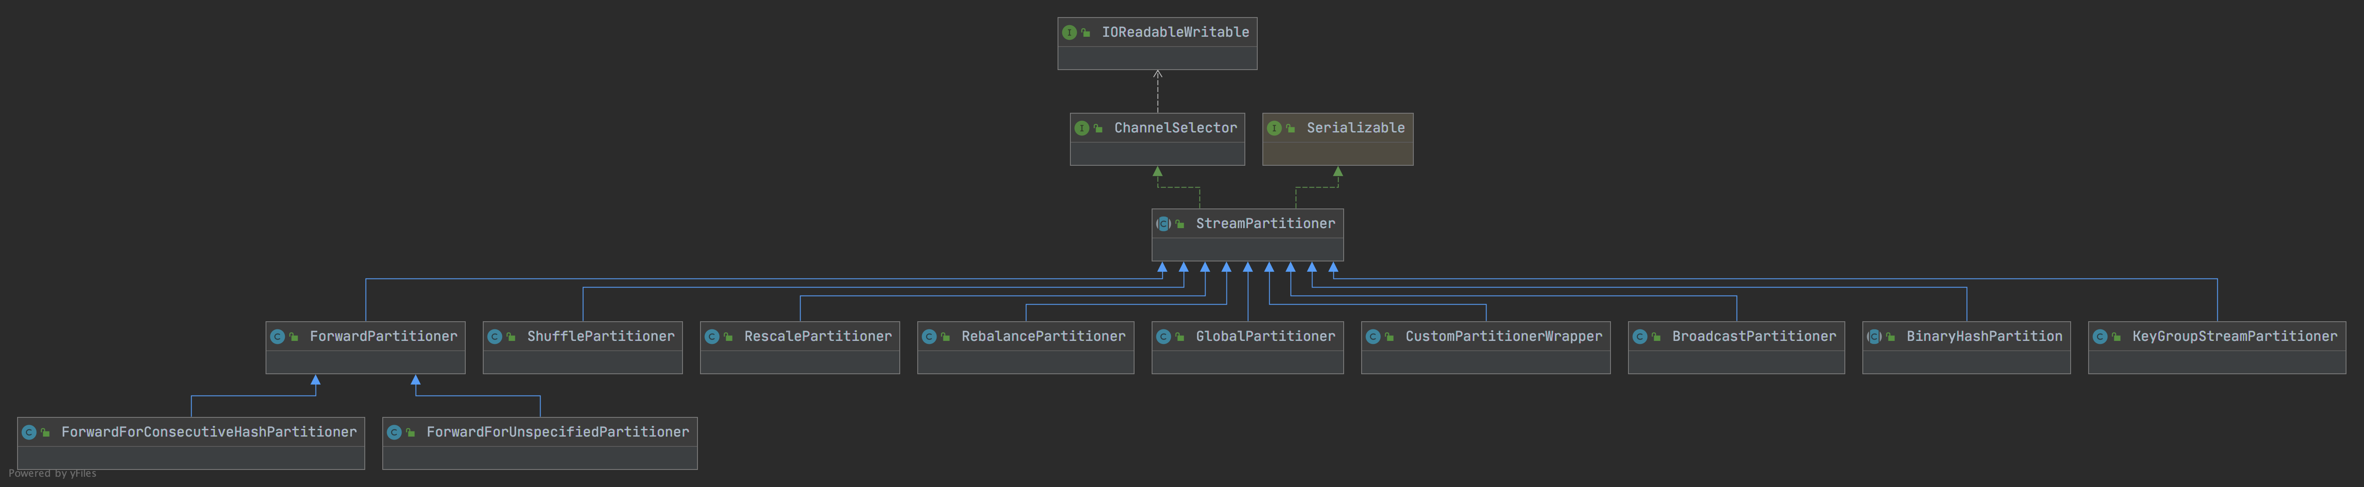Viewport: 2364px width, 487px height.
Task: Click the public visibility lock icon on StreamPartitioner
Action: click(x=1181, y=225)
